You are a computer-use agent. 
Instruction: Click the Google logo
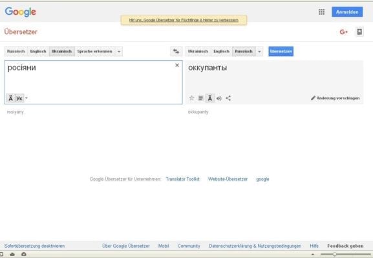pos(21,12)
